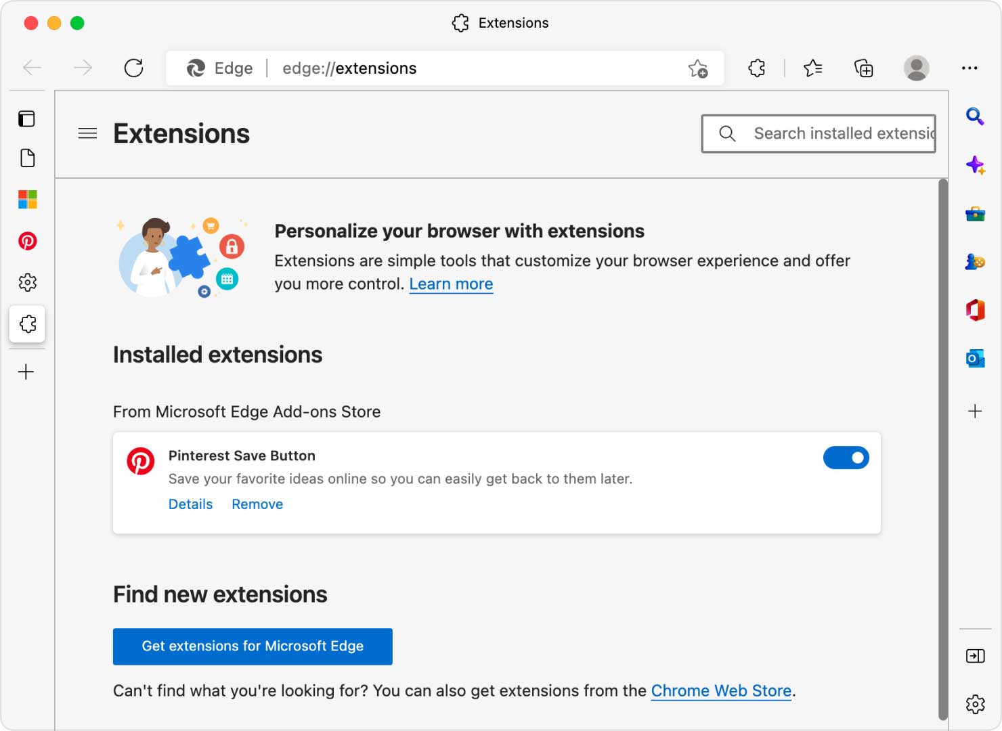Customize sidebar with plus icon
This screenshot has width=1002, height=731.
point(975,411)
